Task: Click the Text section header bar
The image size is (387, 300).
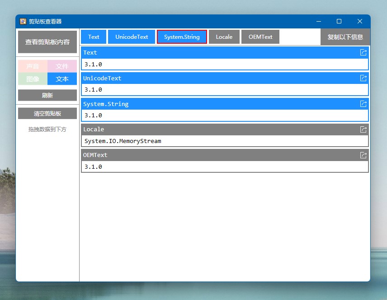Action: (x=225, y=52)
